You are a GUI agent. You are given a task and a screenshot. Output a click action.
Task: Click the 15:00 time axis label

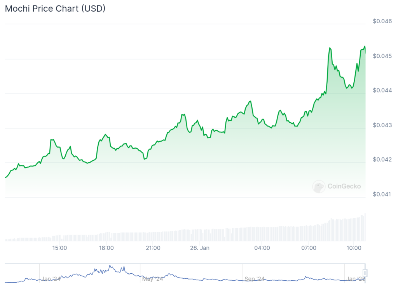[x=59, y=248]
